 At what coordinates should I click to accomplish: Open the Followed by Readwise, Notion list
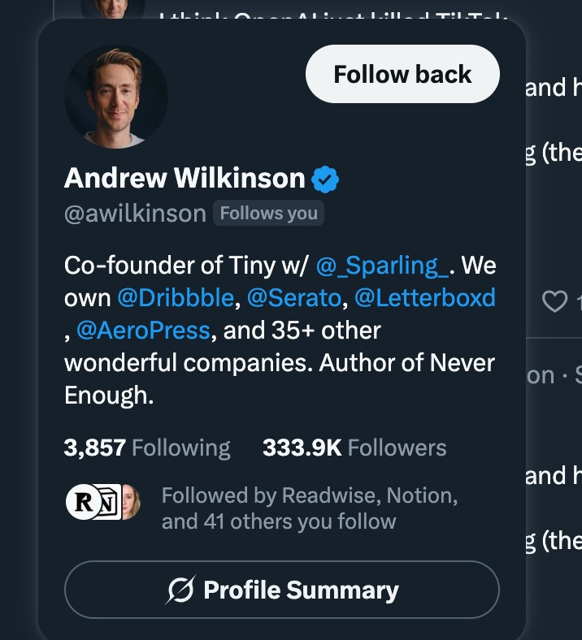tap(309, 508)
